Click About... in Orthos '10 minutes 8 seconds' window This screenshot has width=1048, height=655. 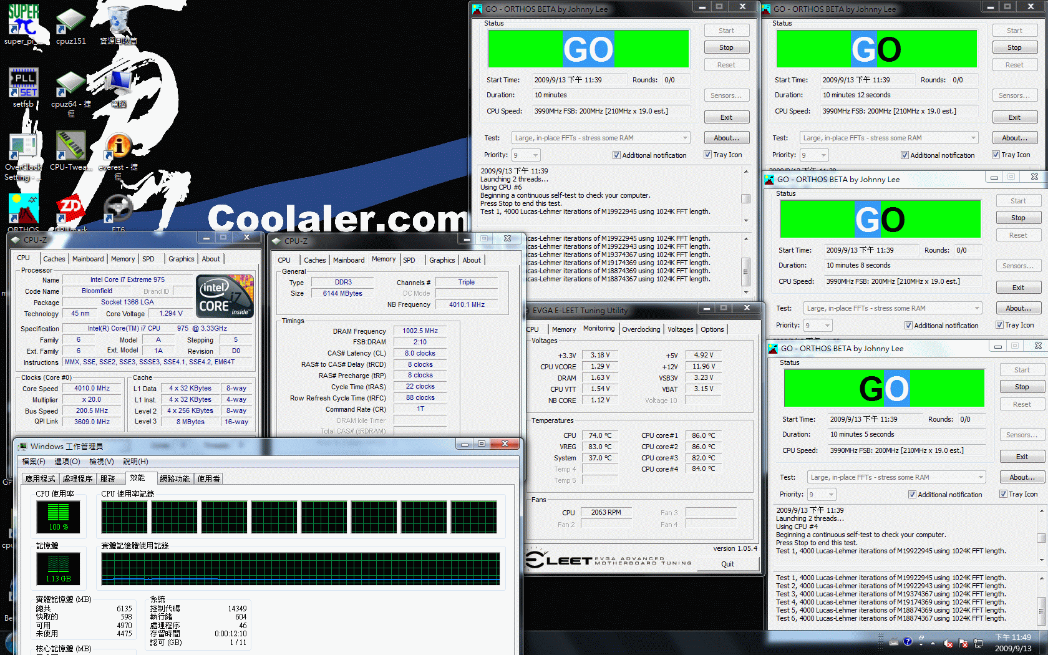pyautogui.click(x=1018, y=308)
